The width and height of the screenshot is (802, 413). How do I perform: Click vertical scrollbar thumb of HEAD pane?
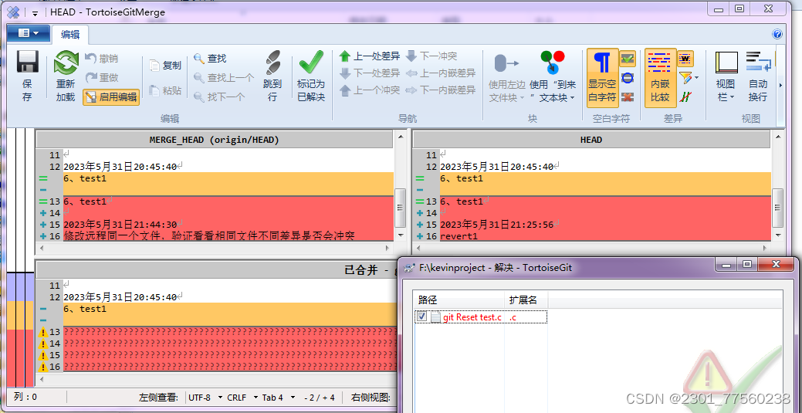click(777, 207)
